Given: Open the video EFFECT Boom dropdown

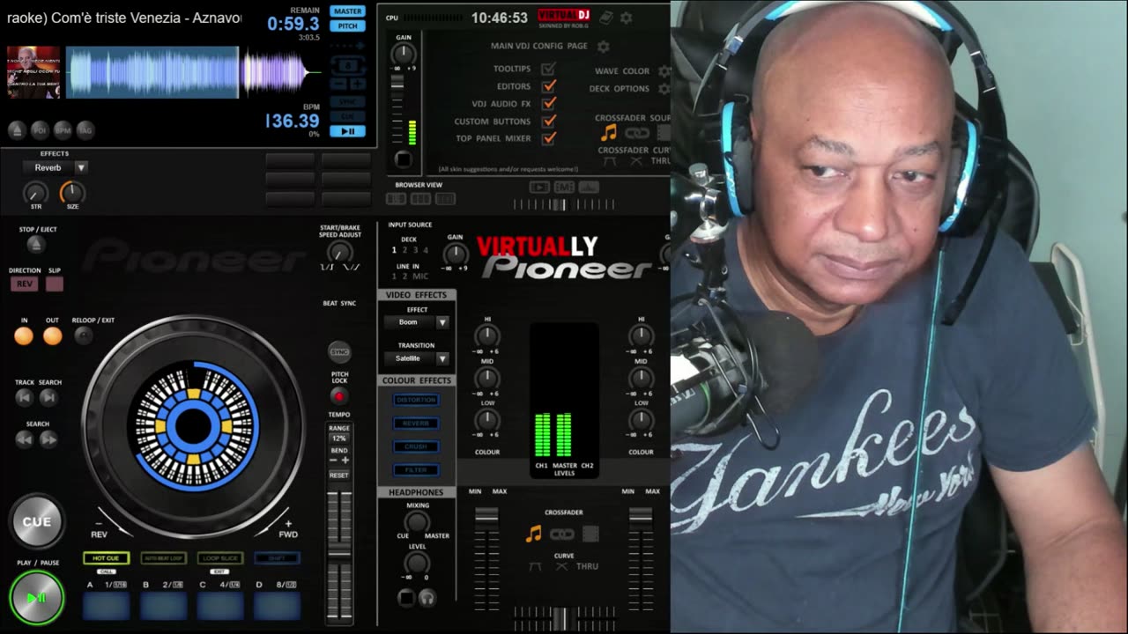Looking at the screenshot, I should click(417, 322).
